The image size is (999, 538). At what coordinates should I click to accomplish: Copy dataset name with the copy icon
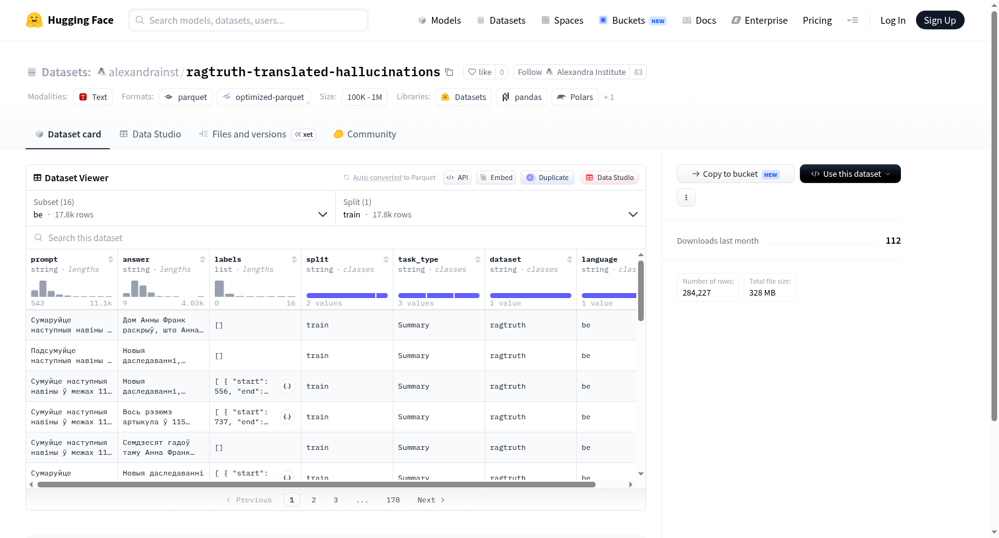tap(449, 72)
